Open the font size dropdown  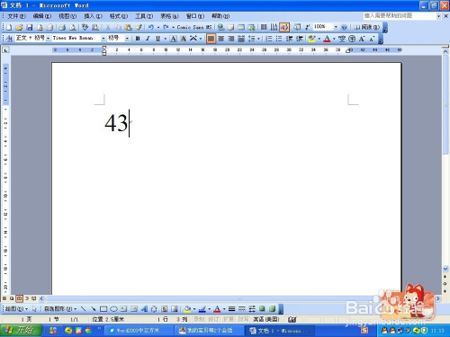[127, 39]
